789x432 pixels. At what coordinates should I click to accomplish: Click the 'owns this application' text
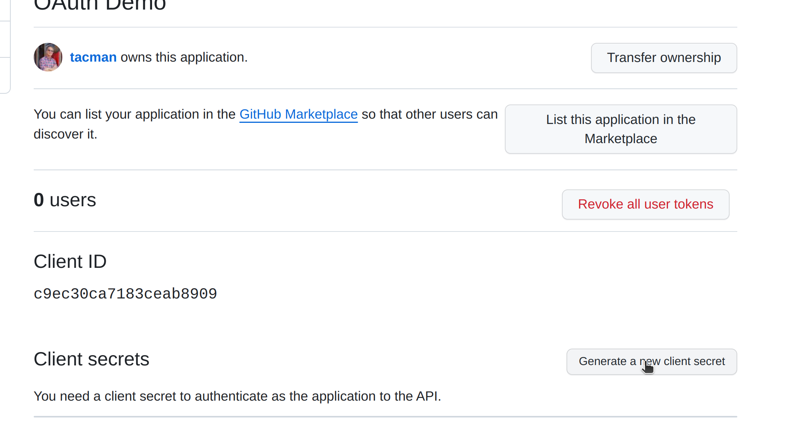point(184,57)
